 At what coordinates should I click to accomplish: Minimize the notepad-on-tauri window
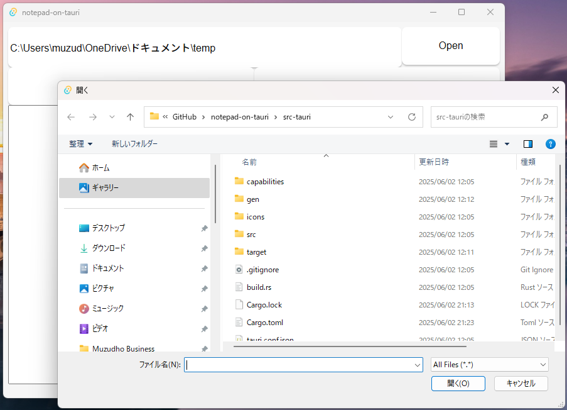pos(433,12)
